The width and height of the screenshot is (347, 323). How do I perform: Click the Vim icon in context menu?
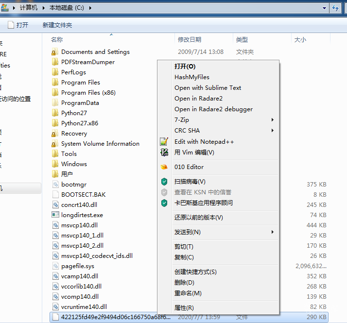[x=164, y=152]
